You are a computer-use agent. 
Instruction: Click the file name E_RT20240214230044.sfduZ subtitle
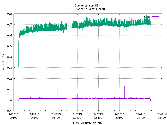pyautogui.click(x=87, y=9)
